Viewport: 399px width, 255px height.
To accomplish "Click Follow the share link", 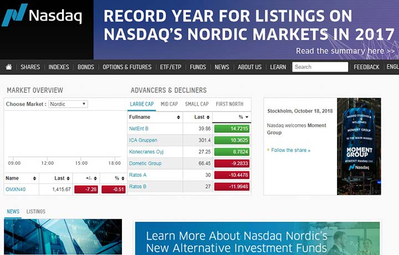I will pyautogui.click(x=290, y=150).
